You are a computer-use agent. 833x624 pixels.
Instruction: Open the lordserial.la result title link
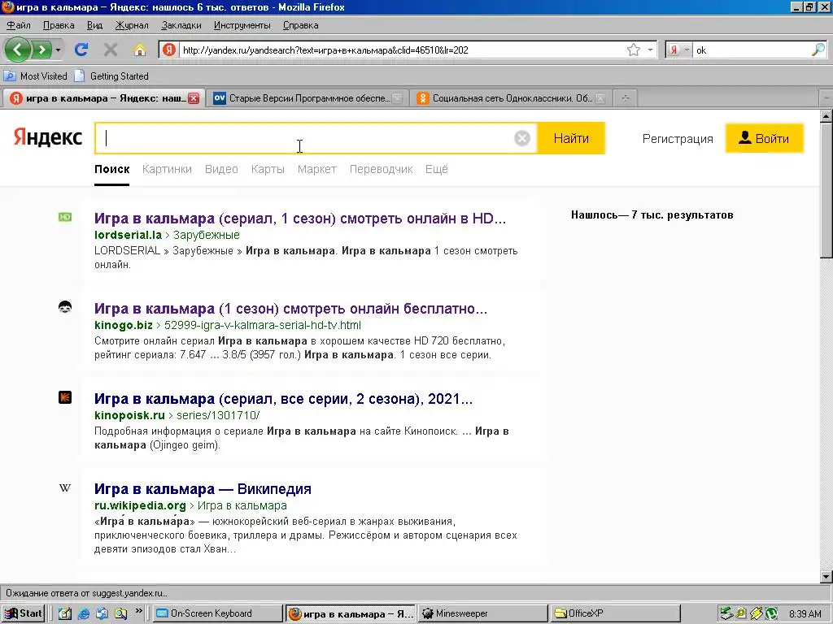point(299,218)
